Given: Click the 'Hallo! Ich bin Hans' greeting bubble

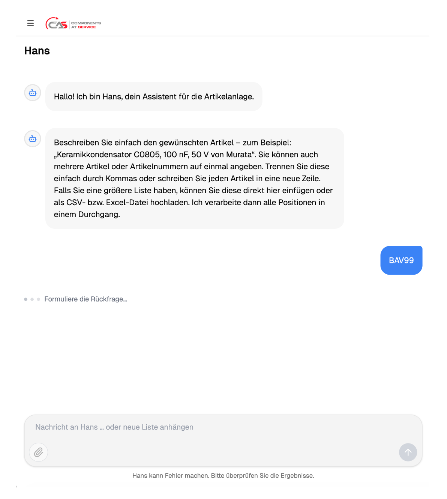Looking at the screenshot, I should pos(154,96).
